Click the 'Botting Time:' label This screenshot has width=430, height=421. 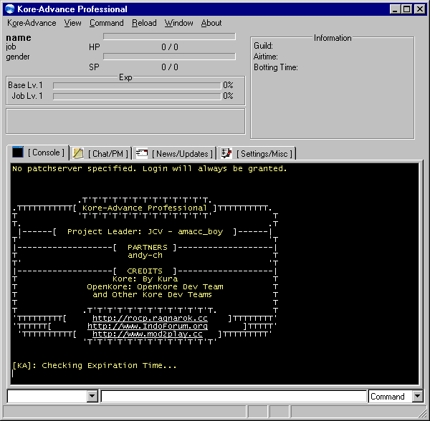tap(276, 67)
